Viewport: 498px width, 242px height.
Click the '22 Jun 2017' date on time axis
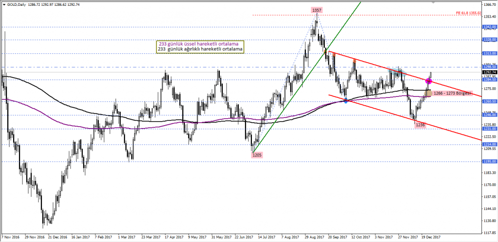pos(244,237)
